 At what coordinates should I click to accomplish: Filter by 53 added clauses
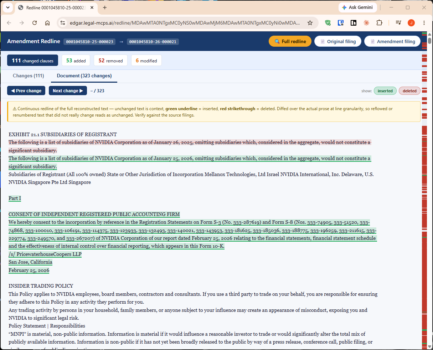pyautogui.click(x=76, y=61)
